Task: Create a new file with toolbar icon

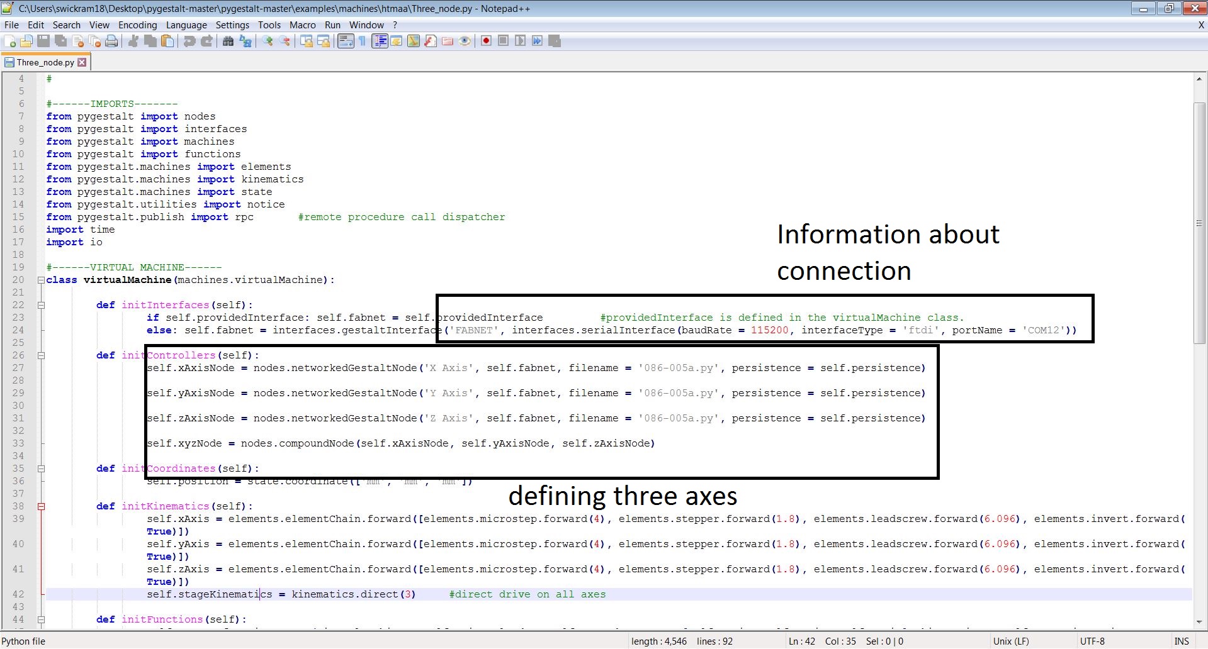Action: click(x=10, y=41)
